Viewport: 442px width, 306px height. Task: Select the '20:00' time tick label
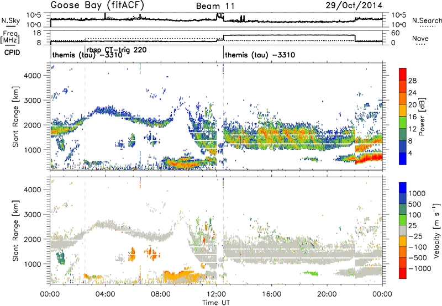[x=327, y=294]
